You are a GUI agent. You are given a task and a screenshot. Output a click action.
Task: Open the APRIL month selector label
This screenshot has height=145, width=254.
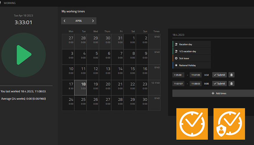(79, 21)
